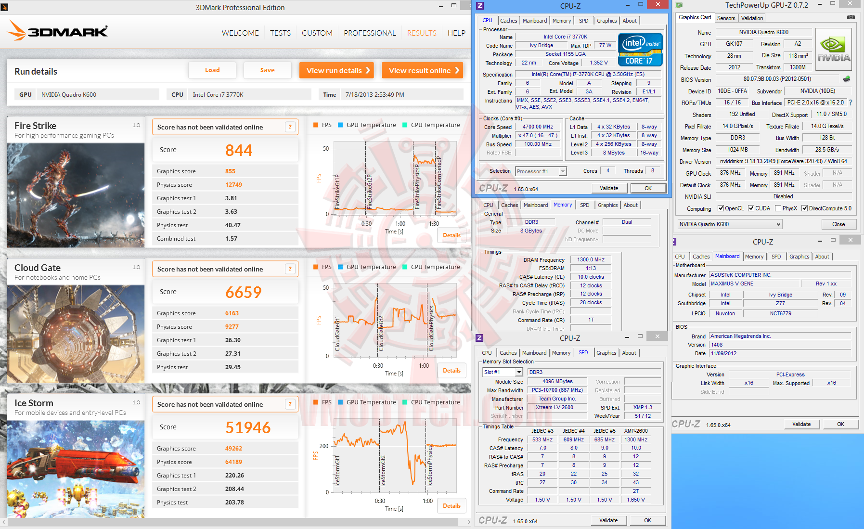Click the 3DMark horizontal scrollbar right arrow

pyautogui.click(x=469, y=522)
